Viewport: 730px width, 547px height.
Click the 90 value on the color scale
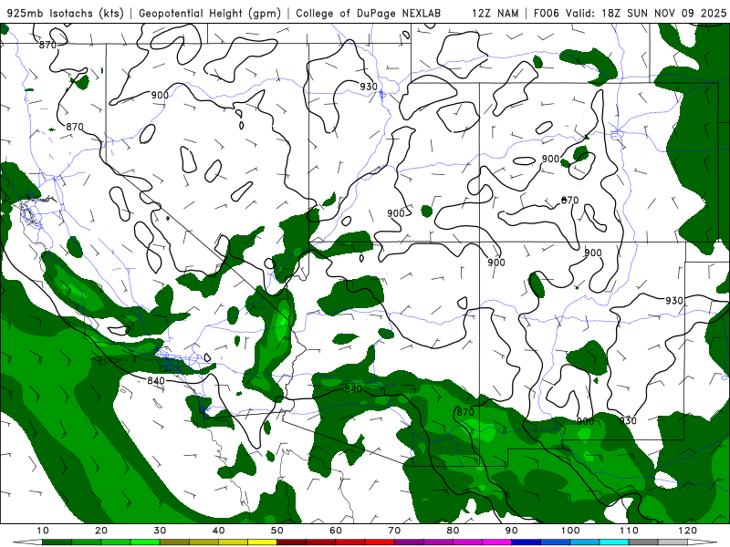coord(512,531)
